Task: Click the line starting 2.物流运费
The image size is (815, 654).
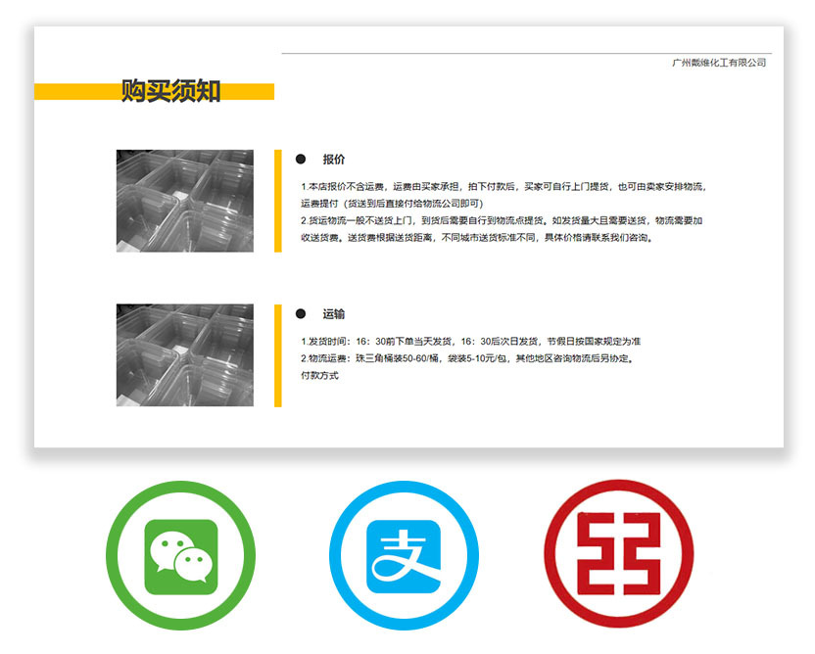Action: 467,358
